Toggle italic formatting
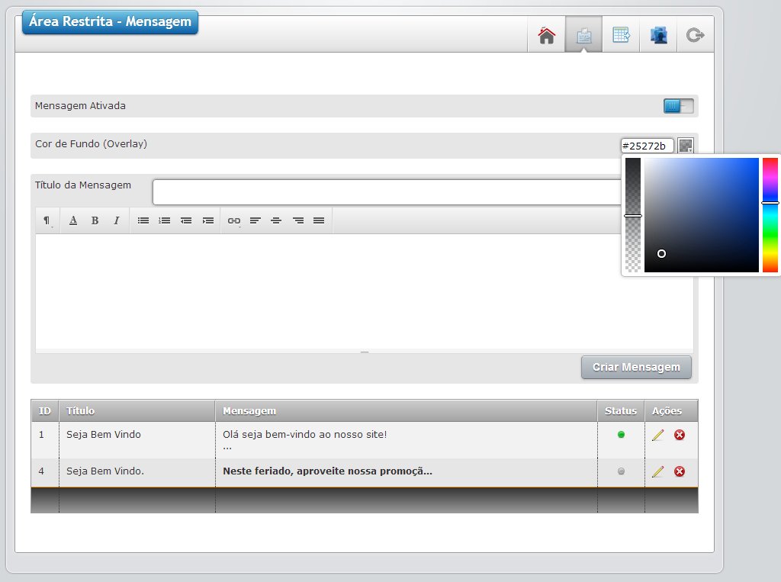 116,220
